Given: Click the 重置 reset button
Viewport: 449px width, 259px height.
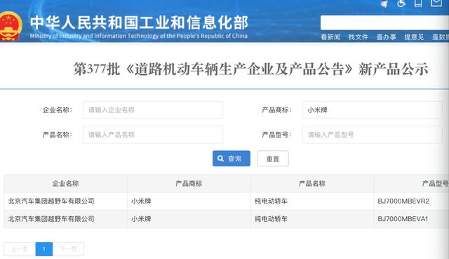Looking at the screenshot, I should tap(273, 159).
